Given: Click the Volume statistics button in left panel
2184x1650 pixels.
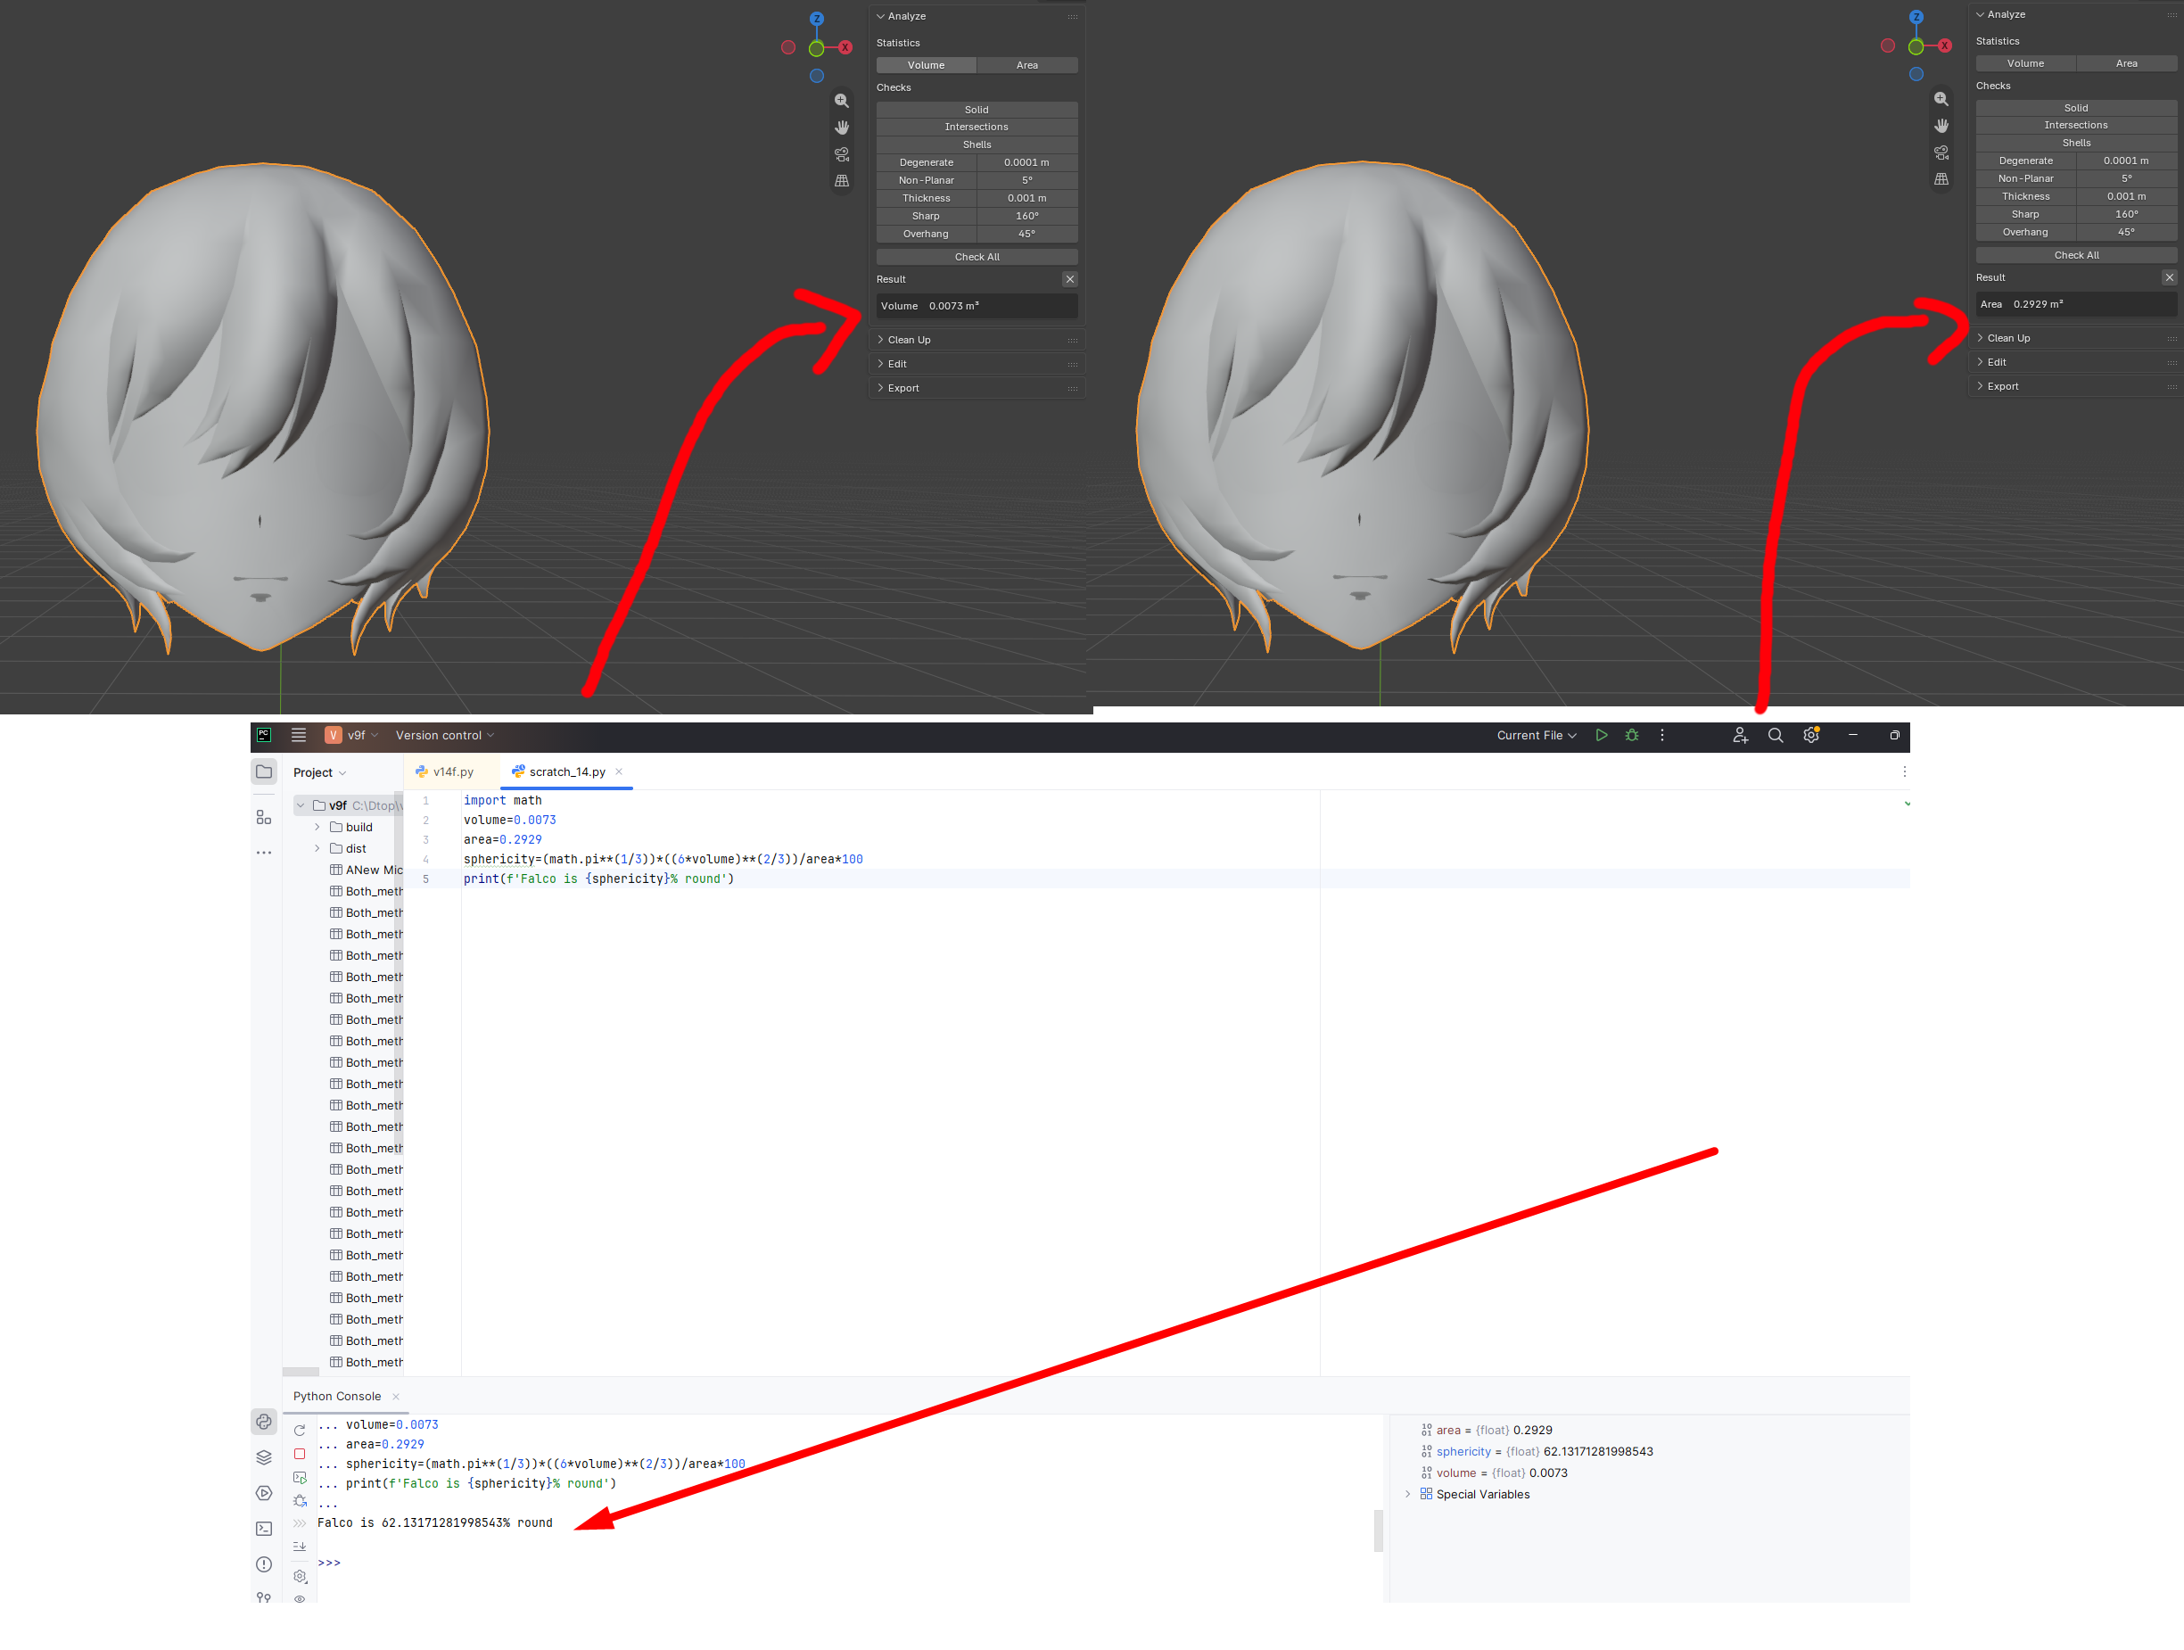Looking at the screenshot, I should [926, 65].
